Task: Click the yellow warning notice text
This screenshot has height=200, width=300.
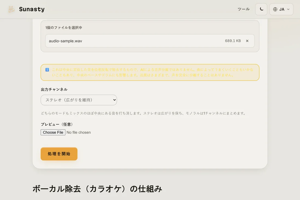Action: (x=153, y=72)
